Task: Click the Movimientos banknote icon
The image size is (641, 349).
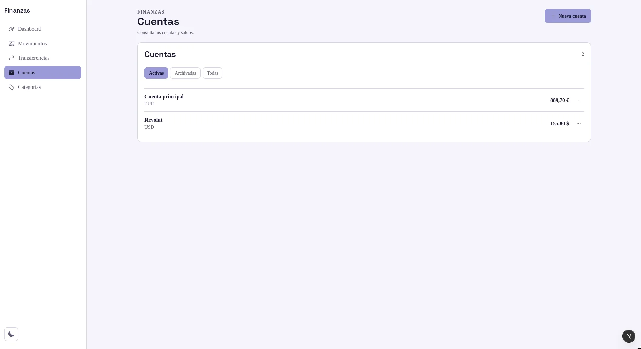Action: click(11, 44)
